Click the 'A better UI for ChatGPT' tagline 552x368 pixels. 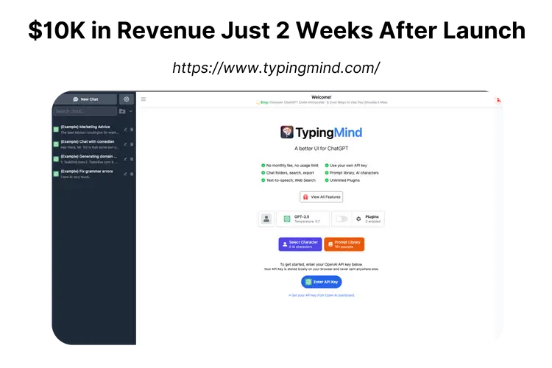point(322,149)
